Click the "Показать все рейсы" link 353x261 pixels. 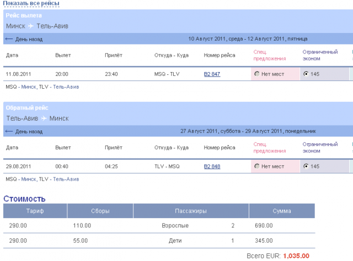[x=31, y=3]
